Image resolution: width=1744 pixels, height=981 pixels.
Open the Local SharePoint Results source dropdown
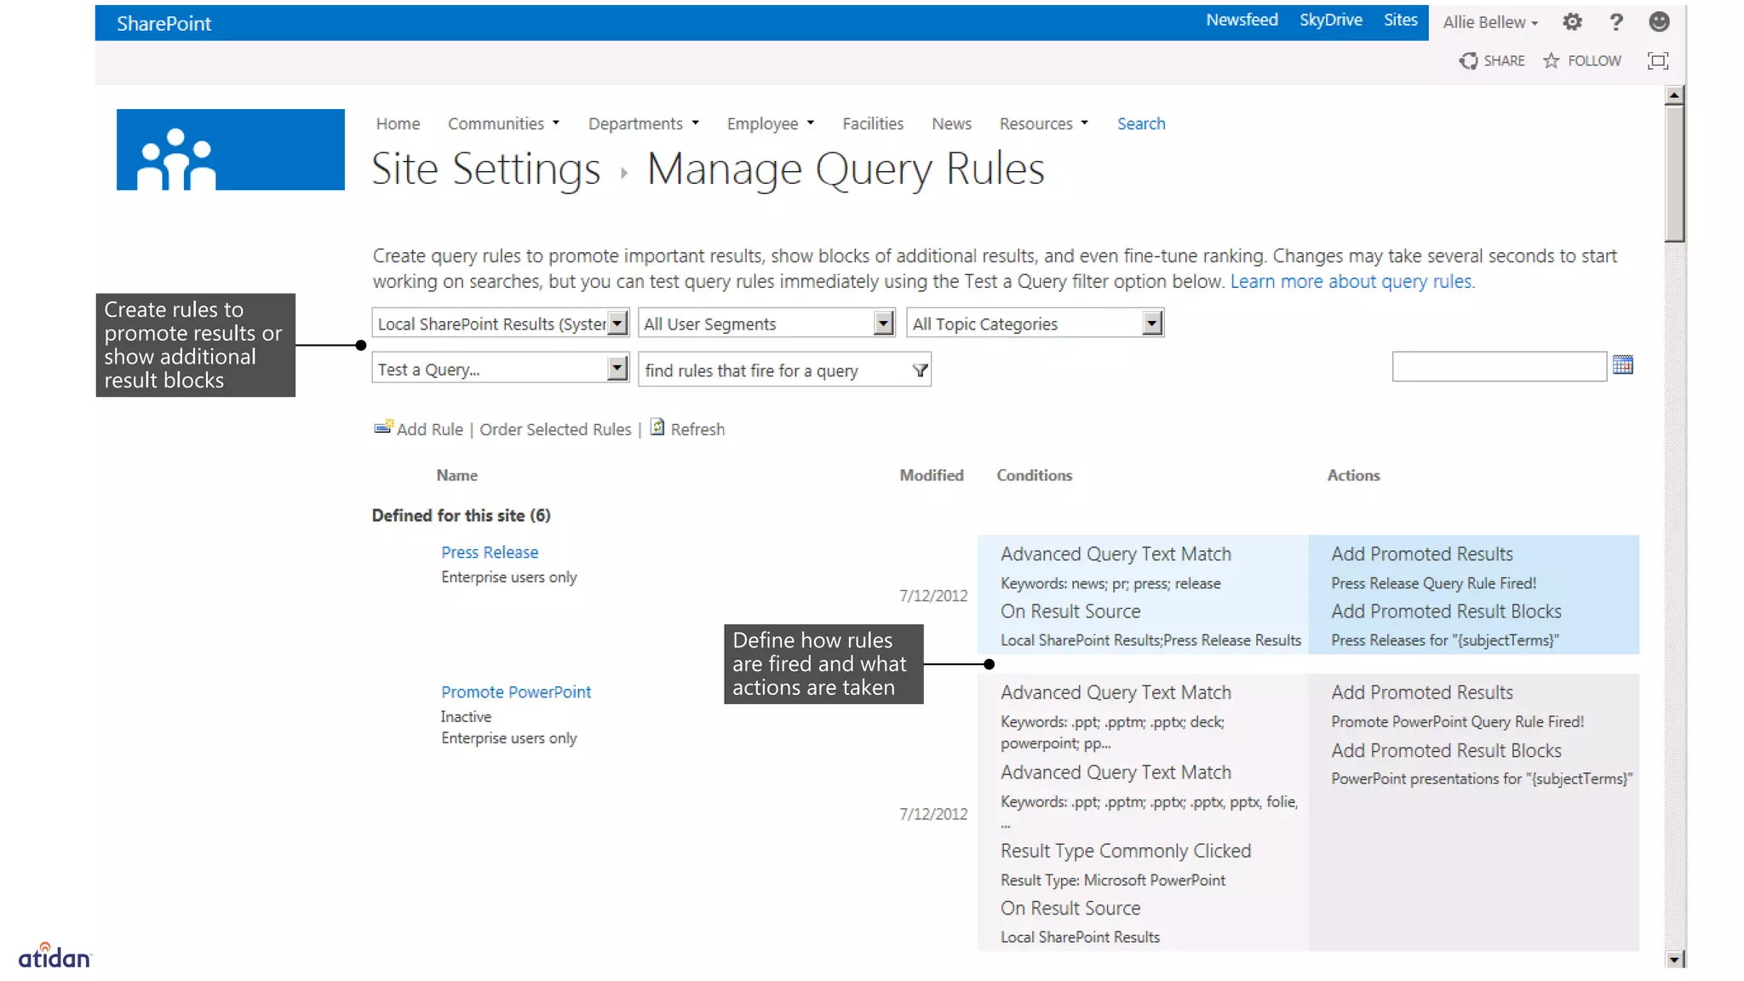tap(501, 324)
